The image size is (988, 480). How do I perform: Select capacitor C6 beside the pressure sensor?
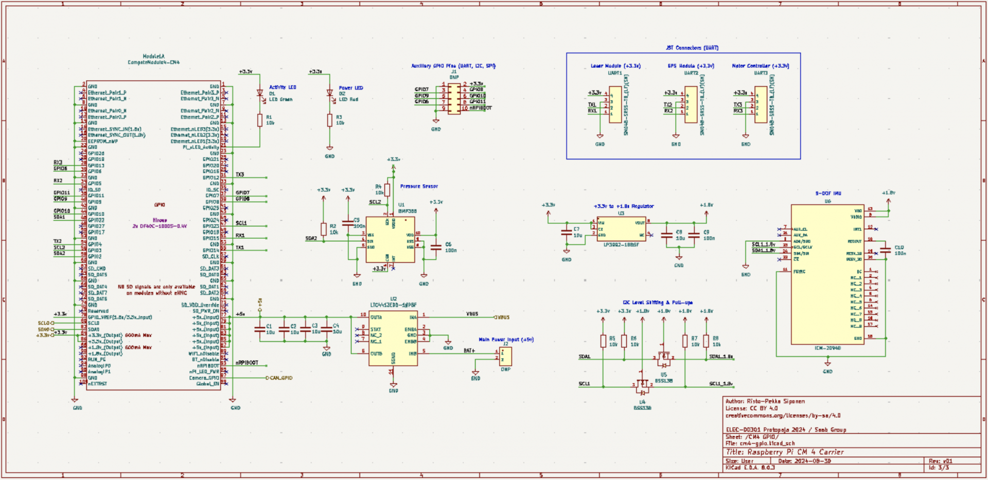[436, 247]
